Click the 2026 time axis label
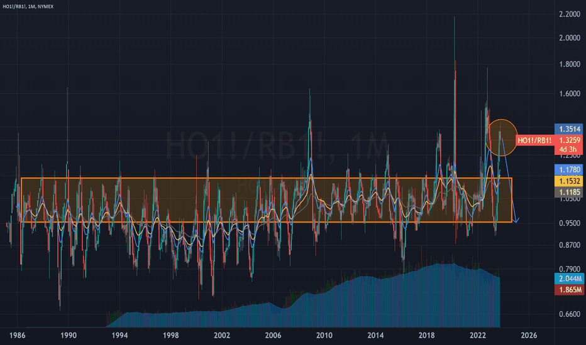Image resolution: width=586 pixels, height=345 pixels. click(x=529, y=336)
